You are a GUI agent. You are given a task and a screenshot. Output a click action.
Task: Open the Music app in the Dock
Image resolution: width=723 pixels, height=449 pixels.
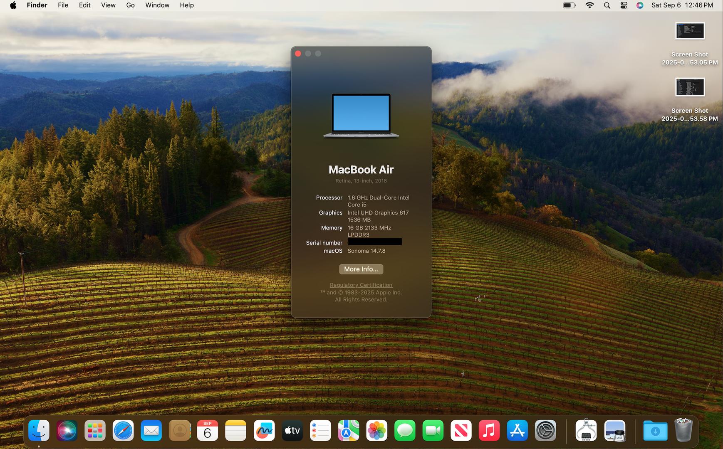[489, 430]
